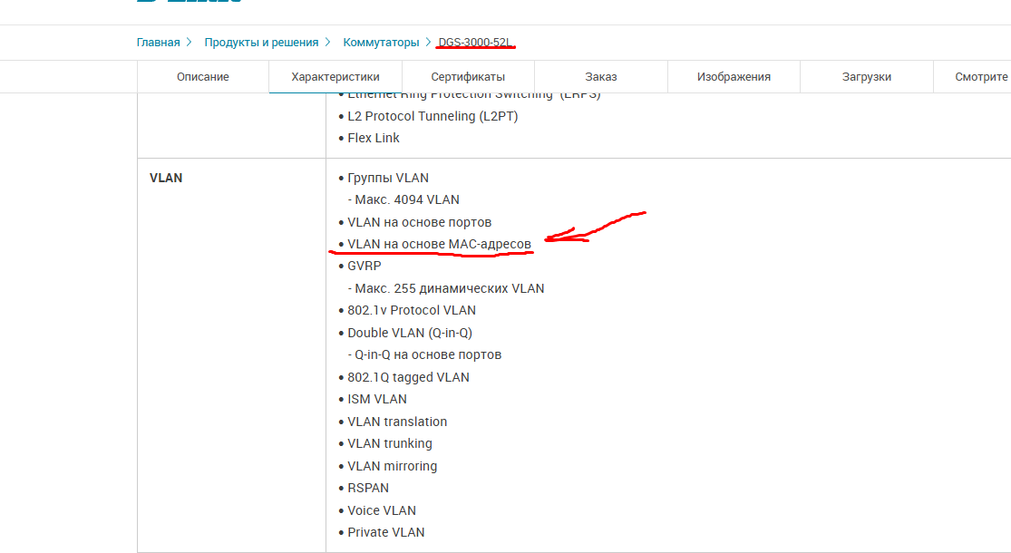Go to the Главная breadcrumb link

158,43
